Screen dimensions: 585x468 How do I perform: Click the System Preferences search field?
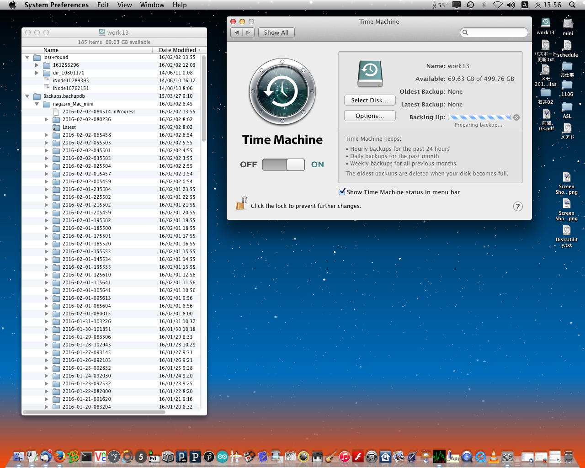(495, 32)
